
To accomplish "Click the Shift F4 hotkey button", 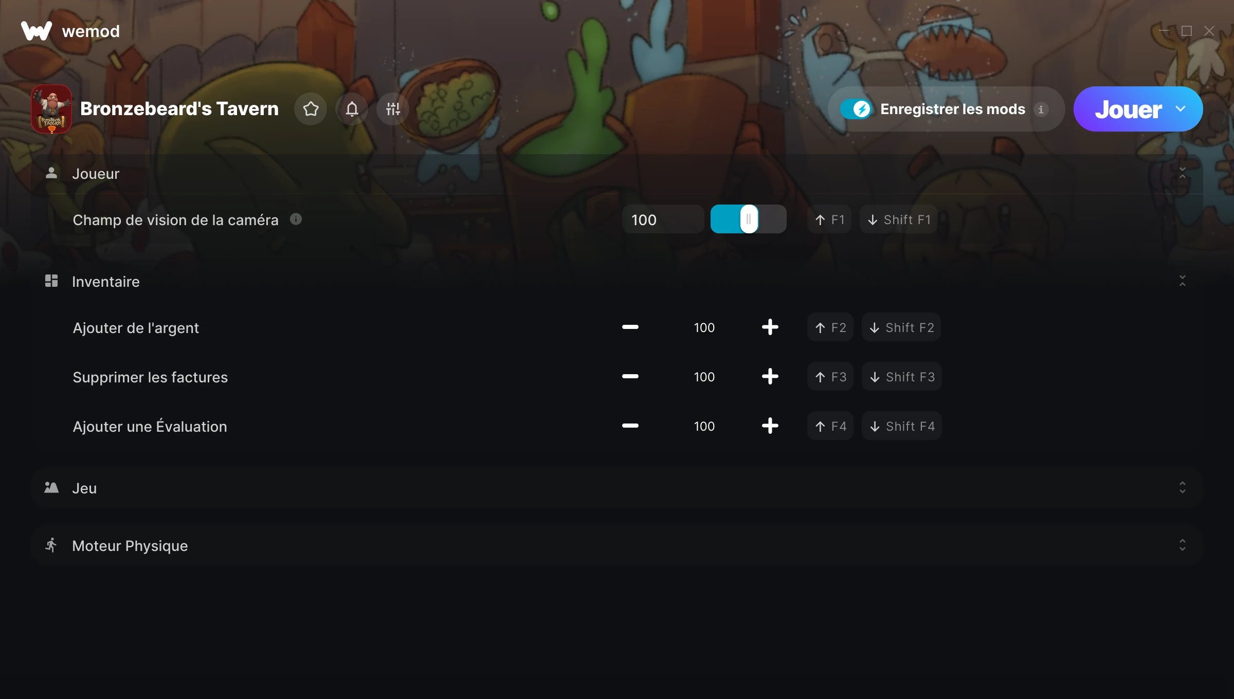I will [902, 426].
